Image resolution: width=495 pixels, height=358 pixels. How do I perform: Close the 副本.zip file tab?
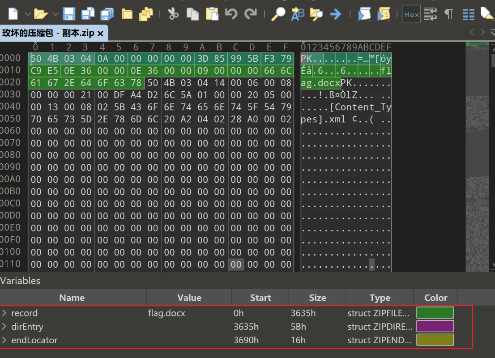[x=100, y=34]
